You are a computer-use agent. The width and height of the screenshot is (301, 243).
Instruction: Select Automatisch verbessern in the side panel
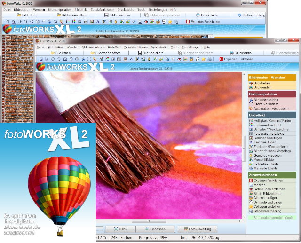point(272,109)
